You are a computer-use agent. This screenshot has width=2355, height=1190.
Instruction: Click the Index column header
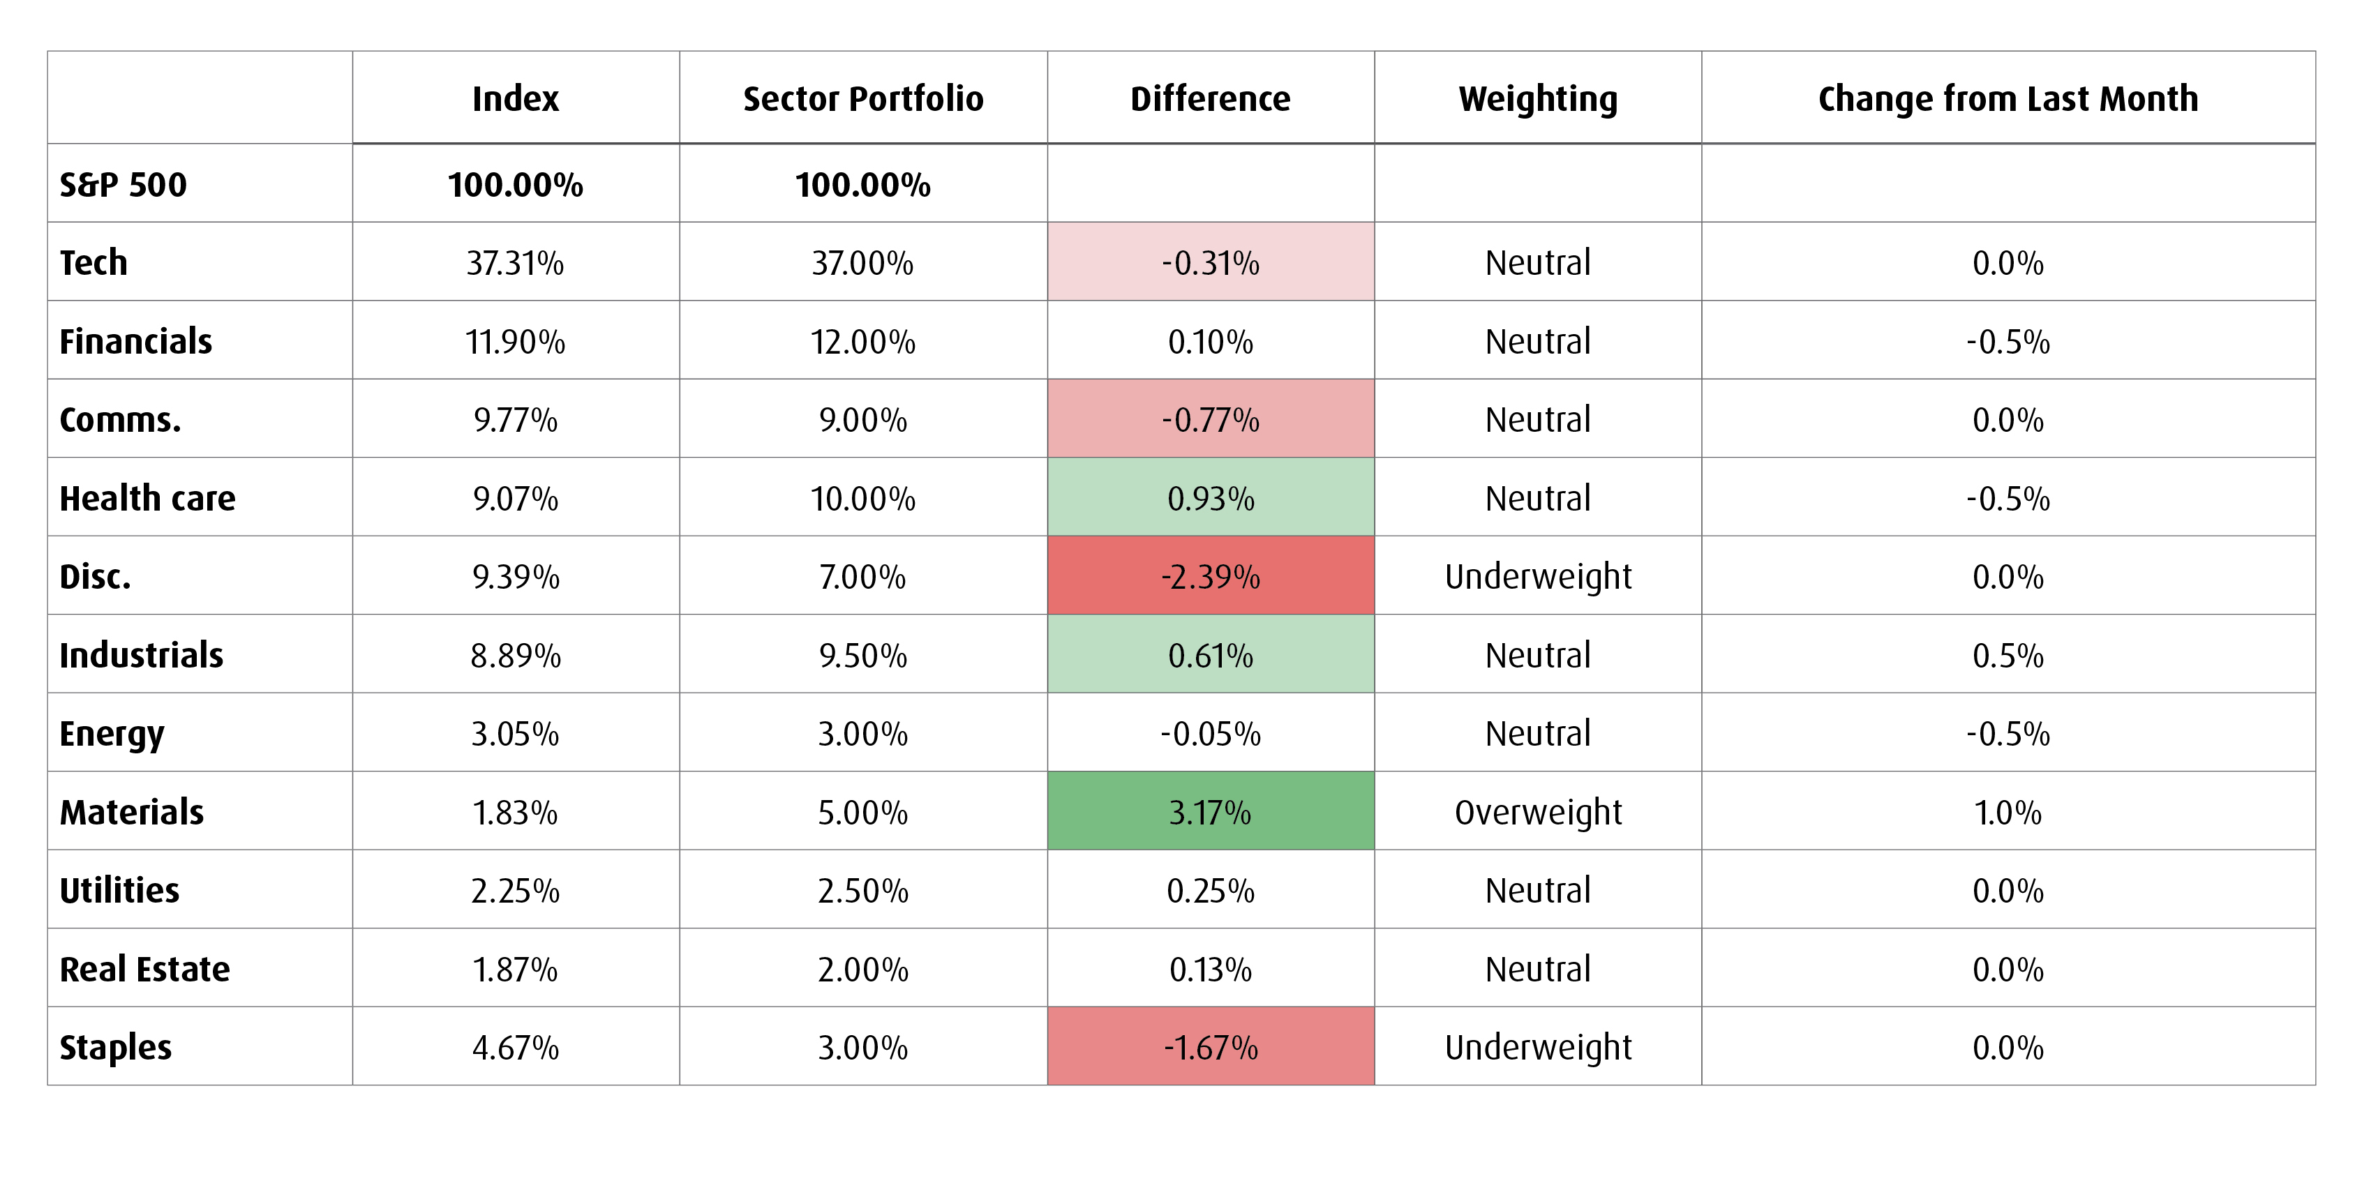click(516, 99)
